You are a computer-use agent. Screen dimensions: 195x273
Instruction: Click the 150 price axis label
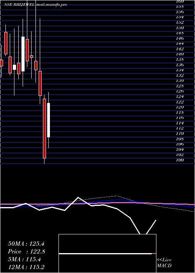180,28
